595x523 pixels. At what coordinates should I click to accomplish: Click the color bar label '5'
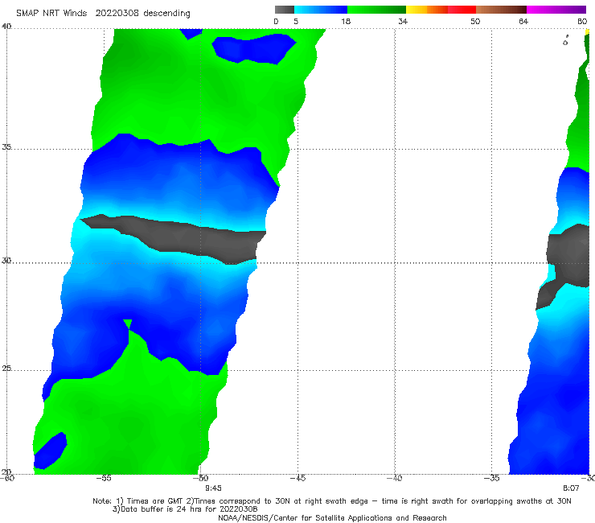[x=296, y=21]
